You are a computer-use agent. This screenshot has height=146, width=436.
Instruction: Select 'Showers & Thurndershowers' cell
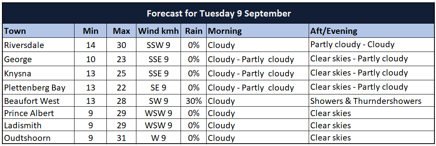click(x=372, y=101)
